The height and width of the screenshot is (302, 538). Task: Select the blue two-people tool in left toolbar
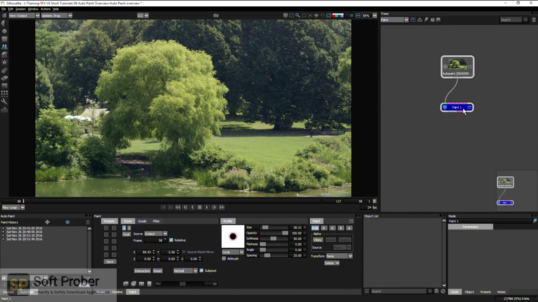click(x=4, y=47)
